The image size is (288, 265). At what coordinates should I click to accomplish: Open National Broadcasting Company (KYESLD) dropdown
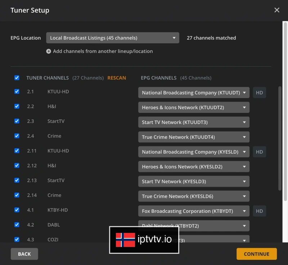coord(194,152)
